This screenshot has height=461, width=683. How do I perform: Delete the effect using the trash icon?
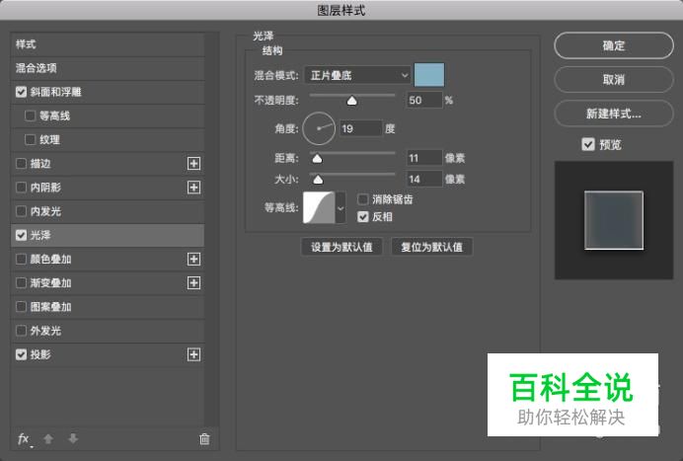(204, 438)
